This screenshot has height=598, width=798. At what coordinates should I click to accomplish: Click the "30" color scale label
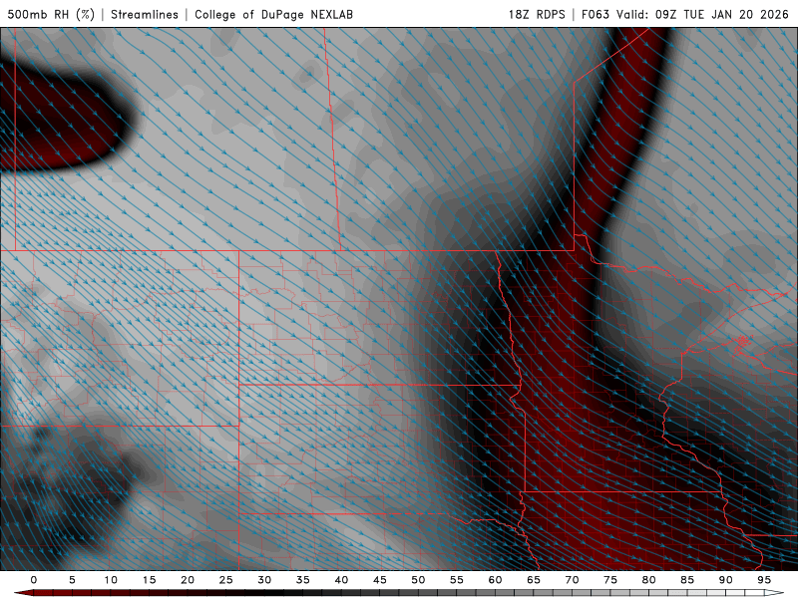[264, 580]
